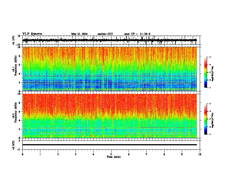The width and height of the screenshot is (225, 173).
Task: Click inside the ch.2 spectrogram panel
Action: click(x=109, y=116)
